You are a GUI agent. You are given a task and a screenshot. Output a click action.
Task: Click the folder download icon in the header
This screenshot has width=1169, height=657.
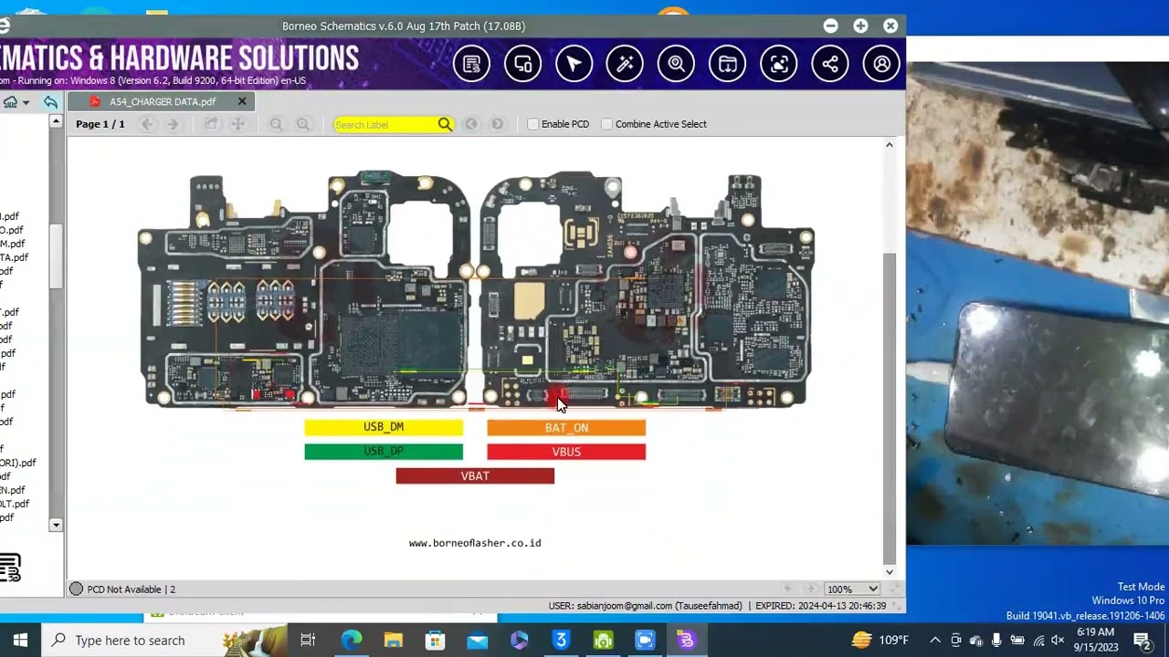(x=727, y=64)
